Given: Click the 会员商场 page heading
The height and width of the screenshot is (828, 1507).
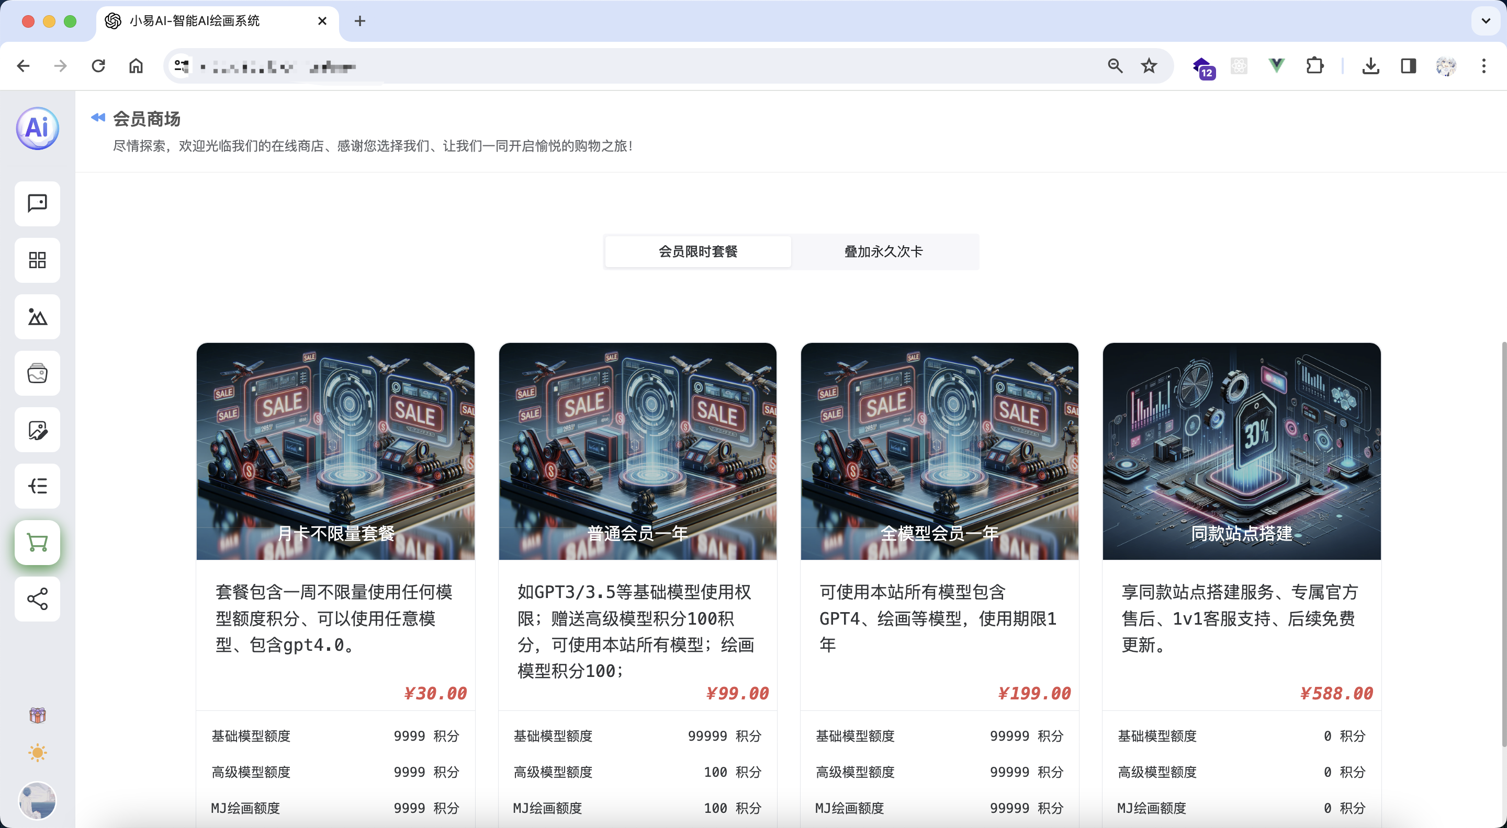Looking at the screenshot, I should click(147, 119).
